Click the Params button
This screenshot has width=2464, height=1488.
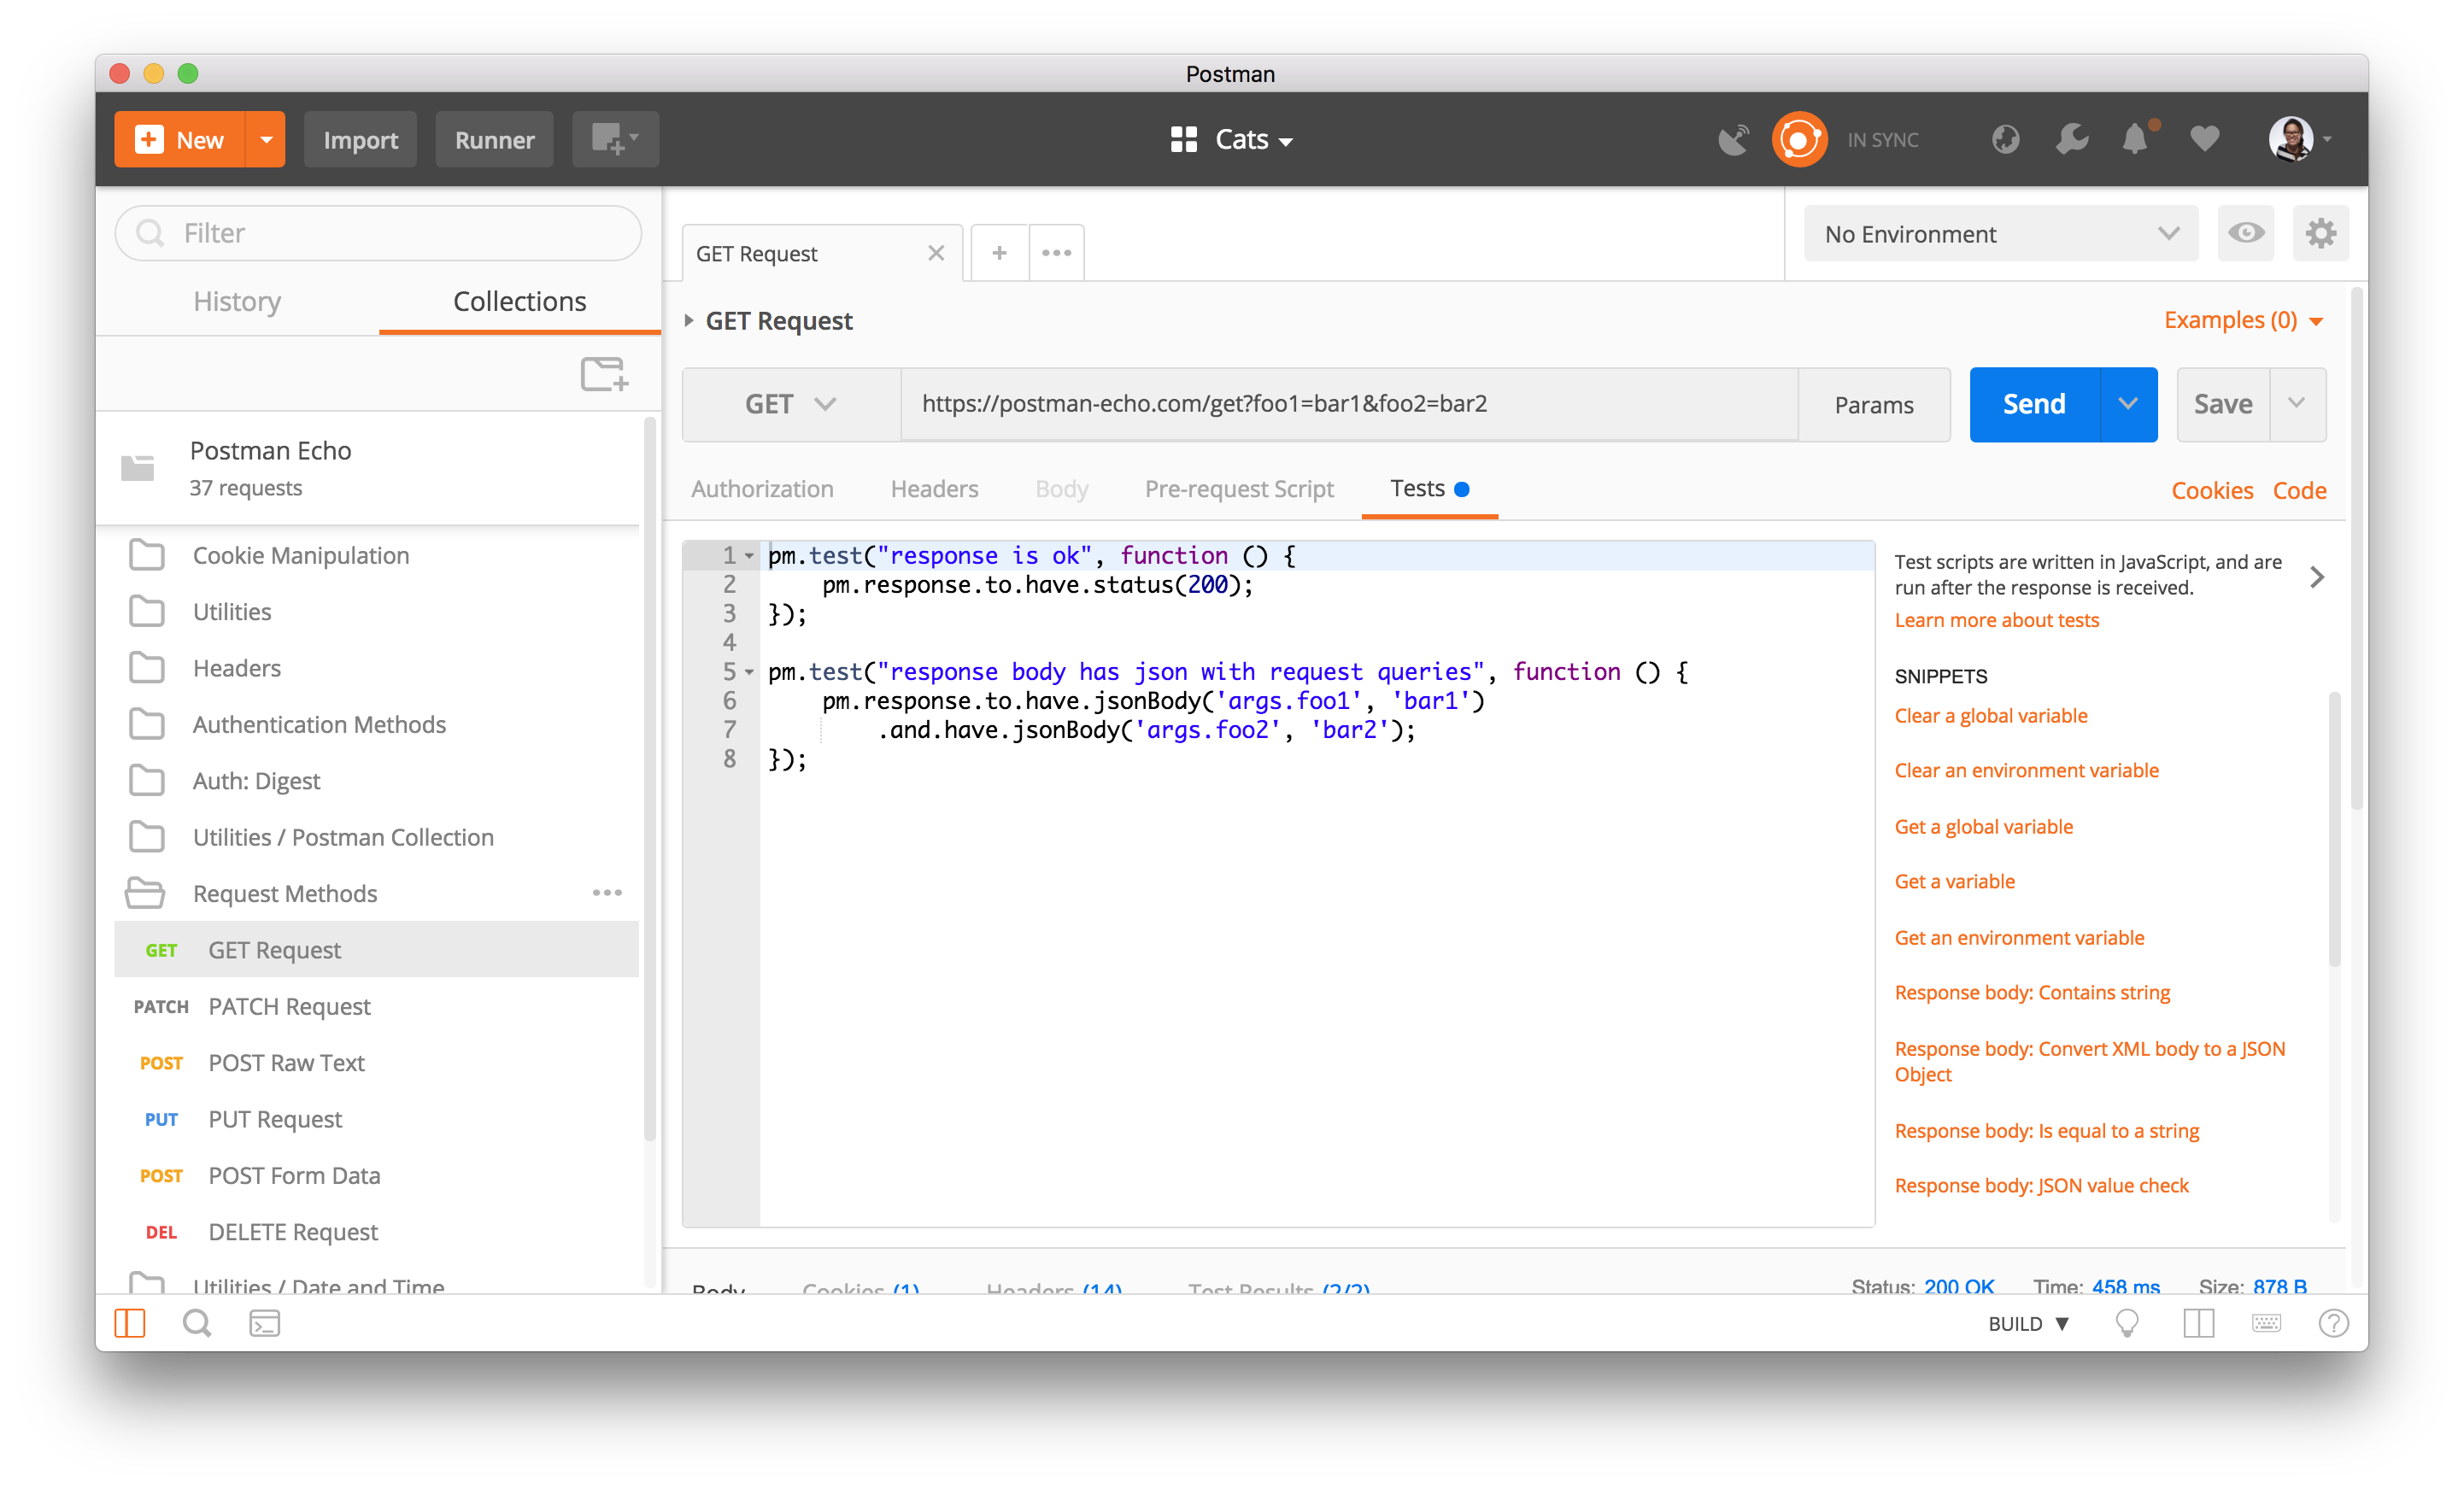[1873, 404]
